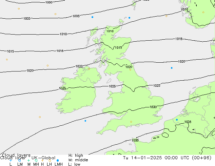This screenshot has height=166, width=215.
Task: Click the 1025 label in the North Sea
Action: point(157,86)
